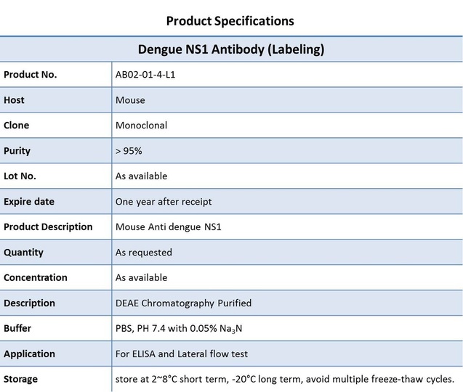
Task: Select the As requested quantity value
Action: click(144, 253)
